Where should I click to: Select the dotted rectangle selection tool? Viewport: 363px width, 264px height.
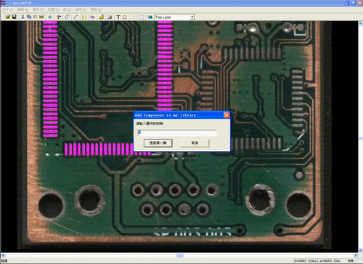142,17
